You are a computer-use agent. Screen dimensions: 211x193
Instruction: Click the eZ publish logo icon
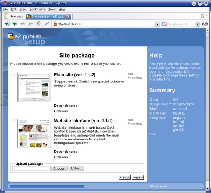10,36
